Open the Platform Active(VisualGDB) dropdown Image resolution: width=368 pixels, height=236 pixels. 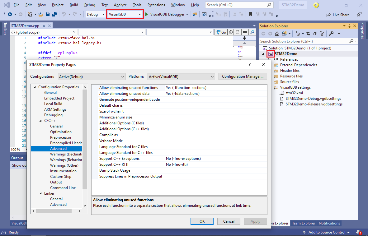pyautogui.click(x=181, y=76)
